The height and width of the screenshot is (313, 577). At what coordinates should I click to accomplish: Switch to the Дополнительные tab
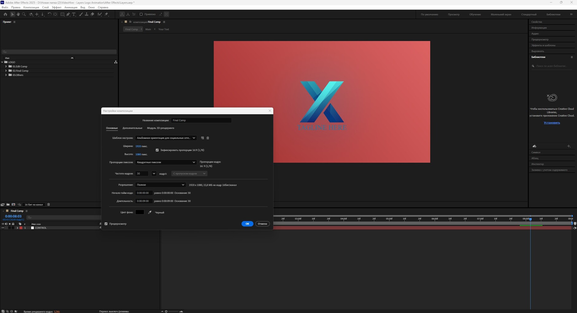pos(132,128)
